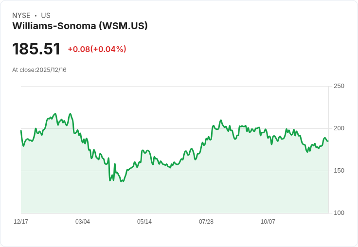Screen dimensions: 358x247
Task: Select the 10/07 date on x-axis
Action: pos(268,222)
